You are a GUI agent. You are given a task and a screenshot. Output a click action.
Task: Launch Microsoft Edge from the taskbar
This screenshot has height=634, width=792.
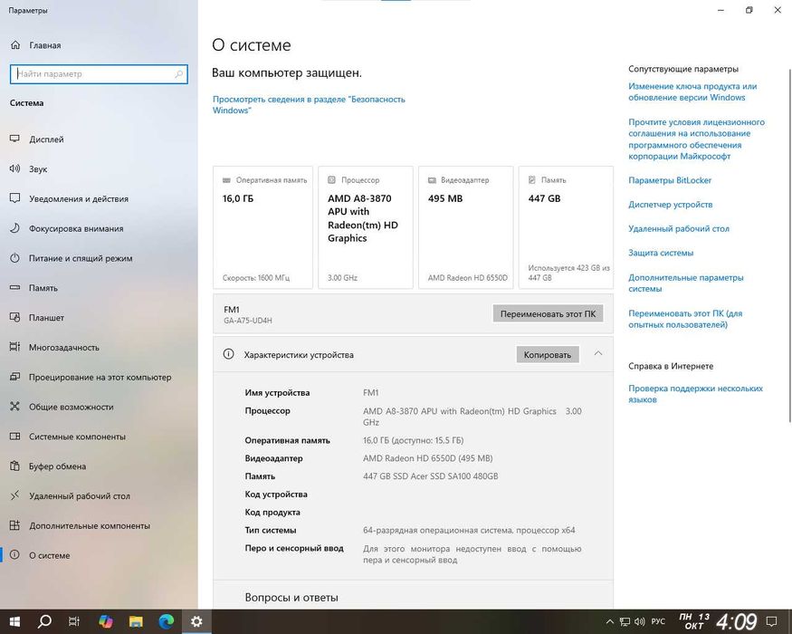click(x=167, y=621)
